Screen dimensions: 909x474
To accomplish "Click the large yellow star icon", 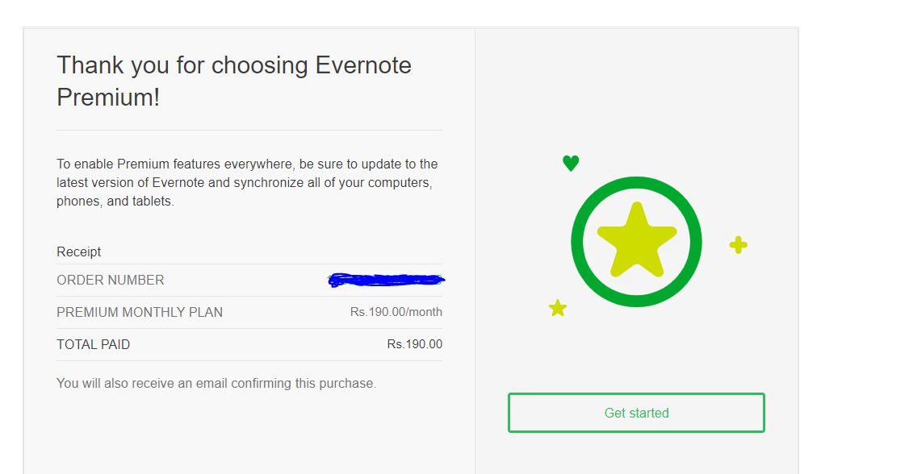I will click(x=636, y=241).
